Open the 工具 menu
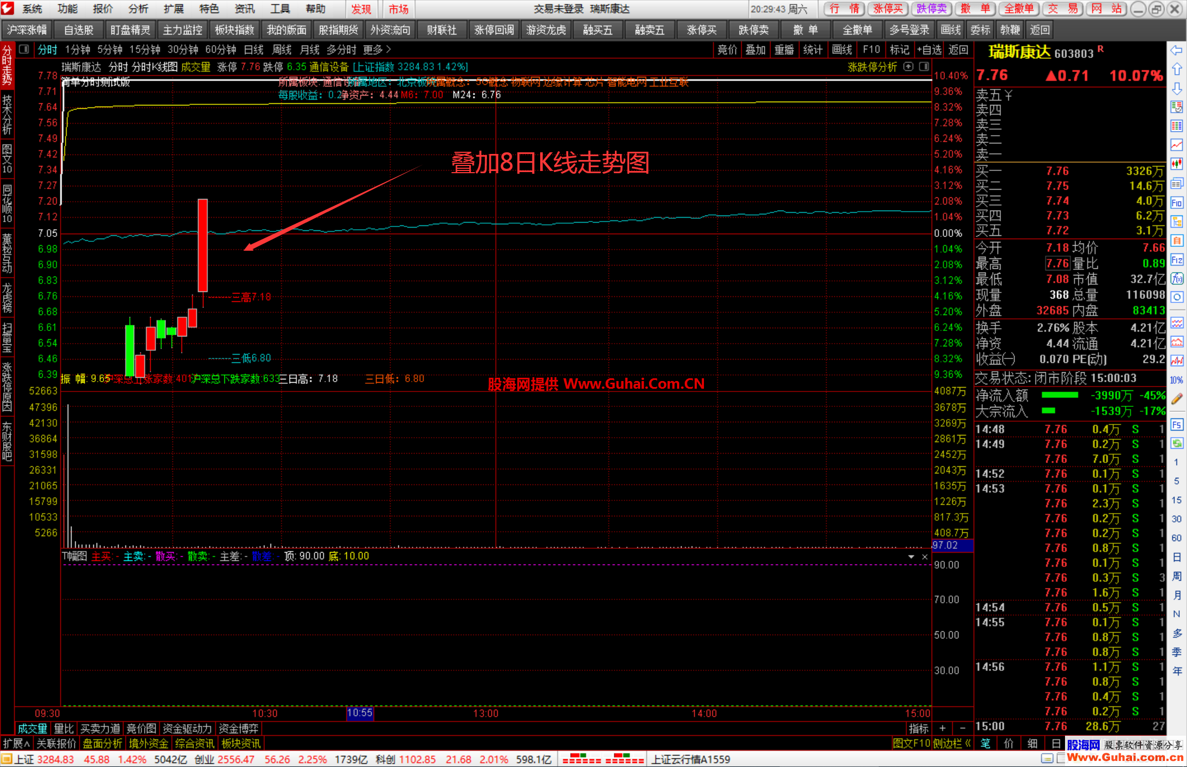The image size is (1187, 767). 280,9
